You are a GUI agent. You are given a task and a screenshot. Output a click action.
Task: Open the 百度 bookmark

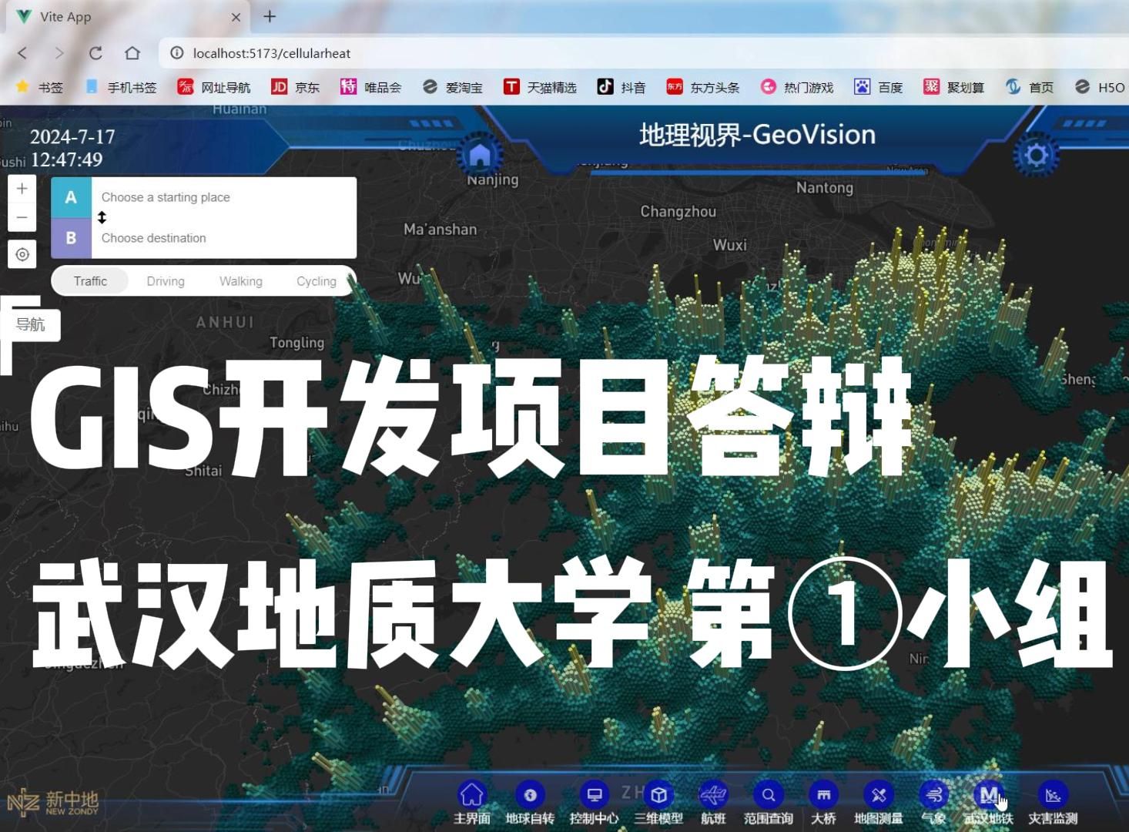[x=879, y=87]
